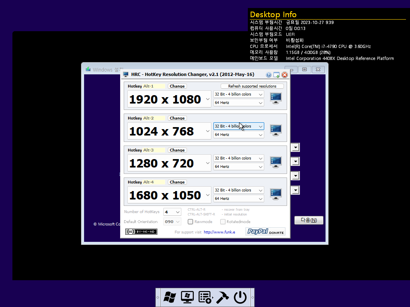Expand the 1920 x 1080 resolution dropdown

point(208,99)
